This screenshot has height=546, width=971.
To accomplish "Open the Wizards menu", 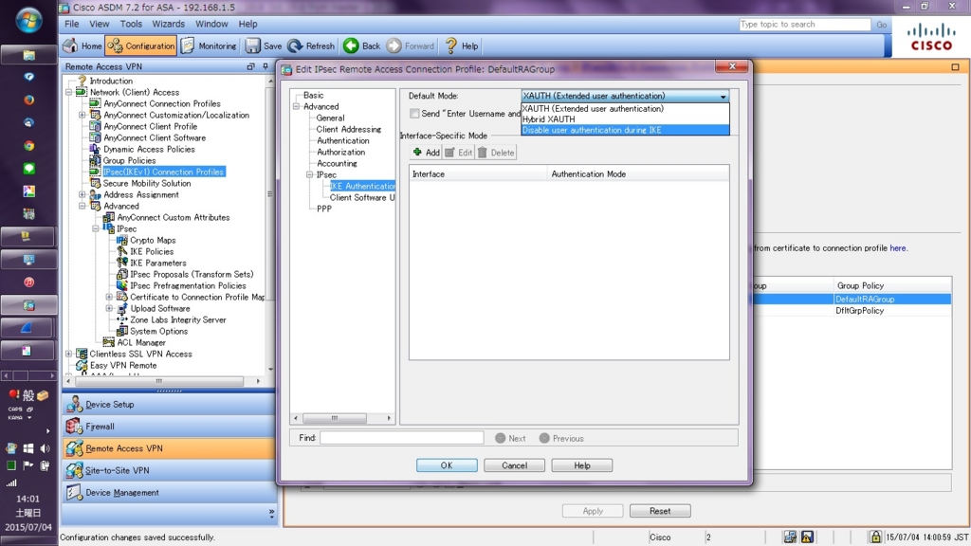I will [169, 24].
